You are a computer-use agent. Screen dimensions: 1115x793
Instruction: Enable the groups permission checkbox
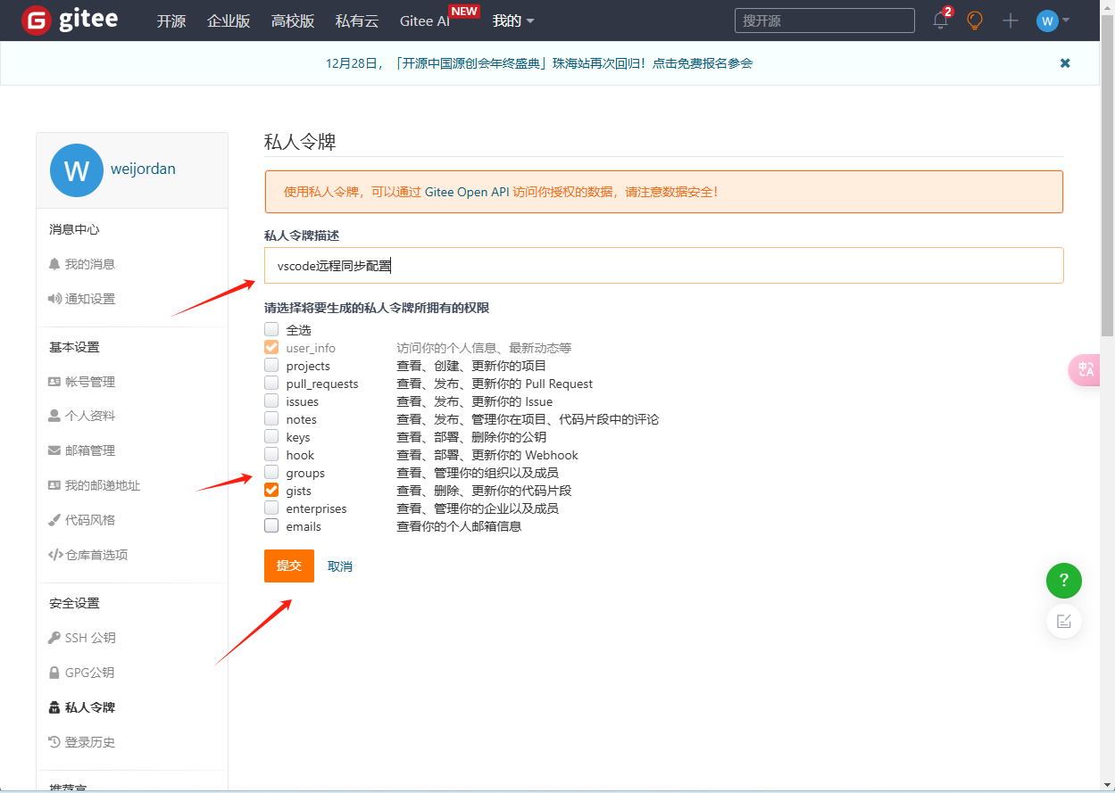pos(271,472)
